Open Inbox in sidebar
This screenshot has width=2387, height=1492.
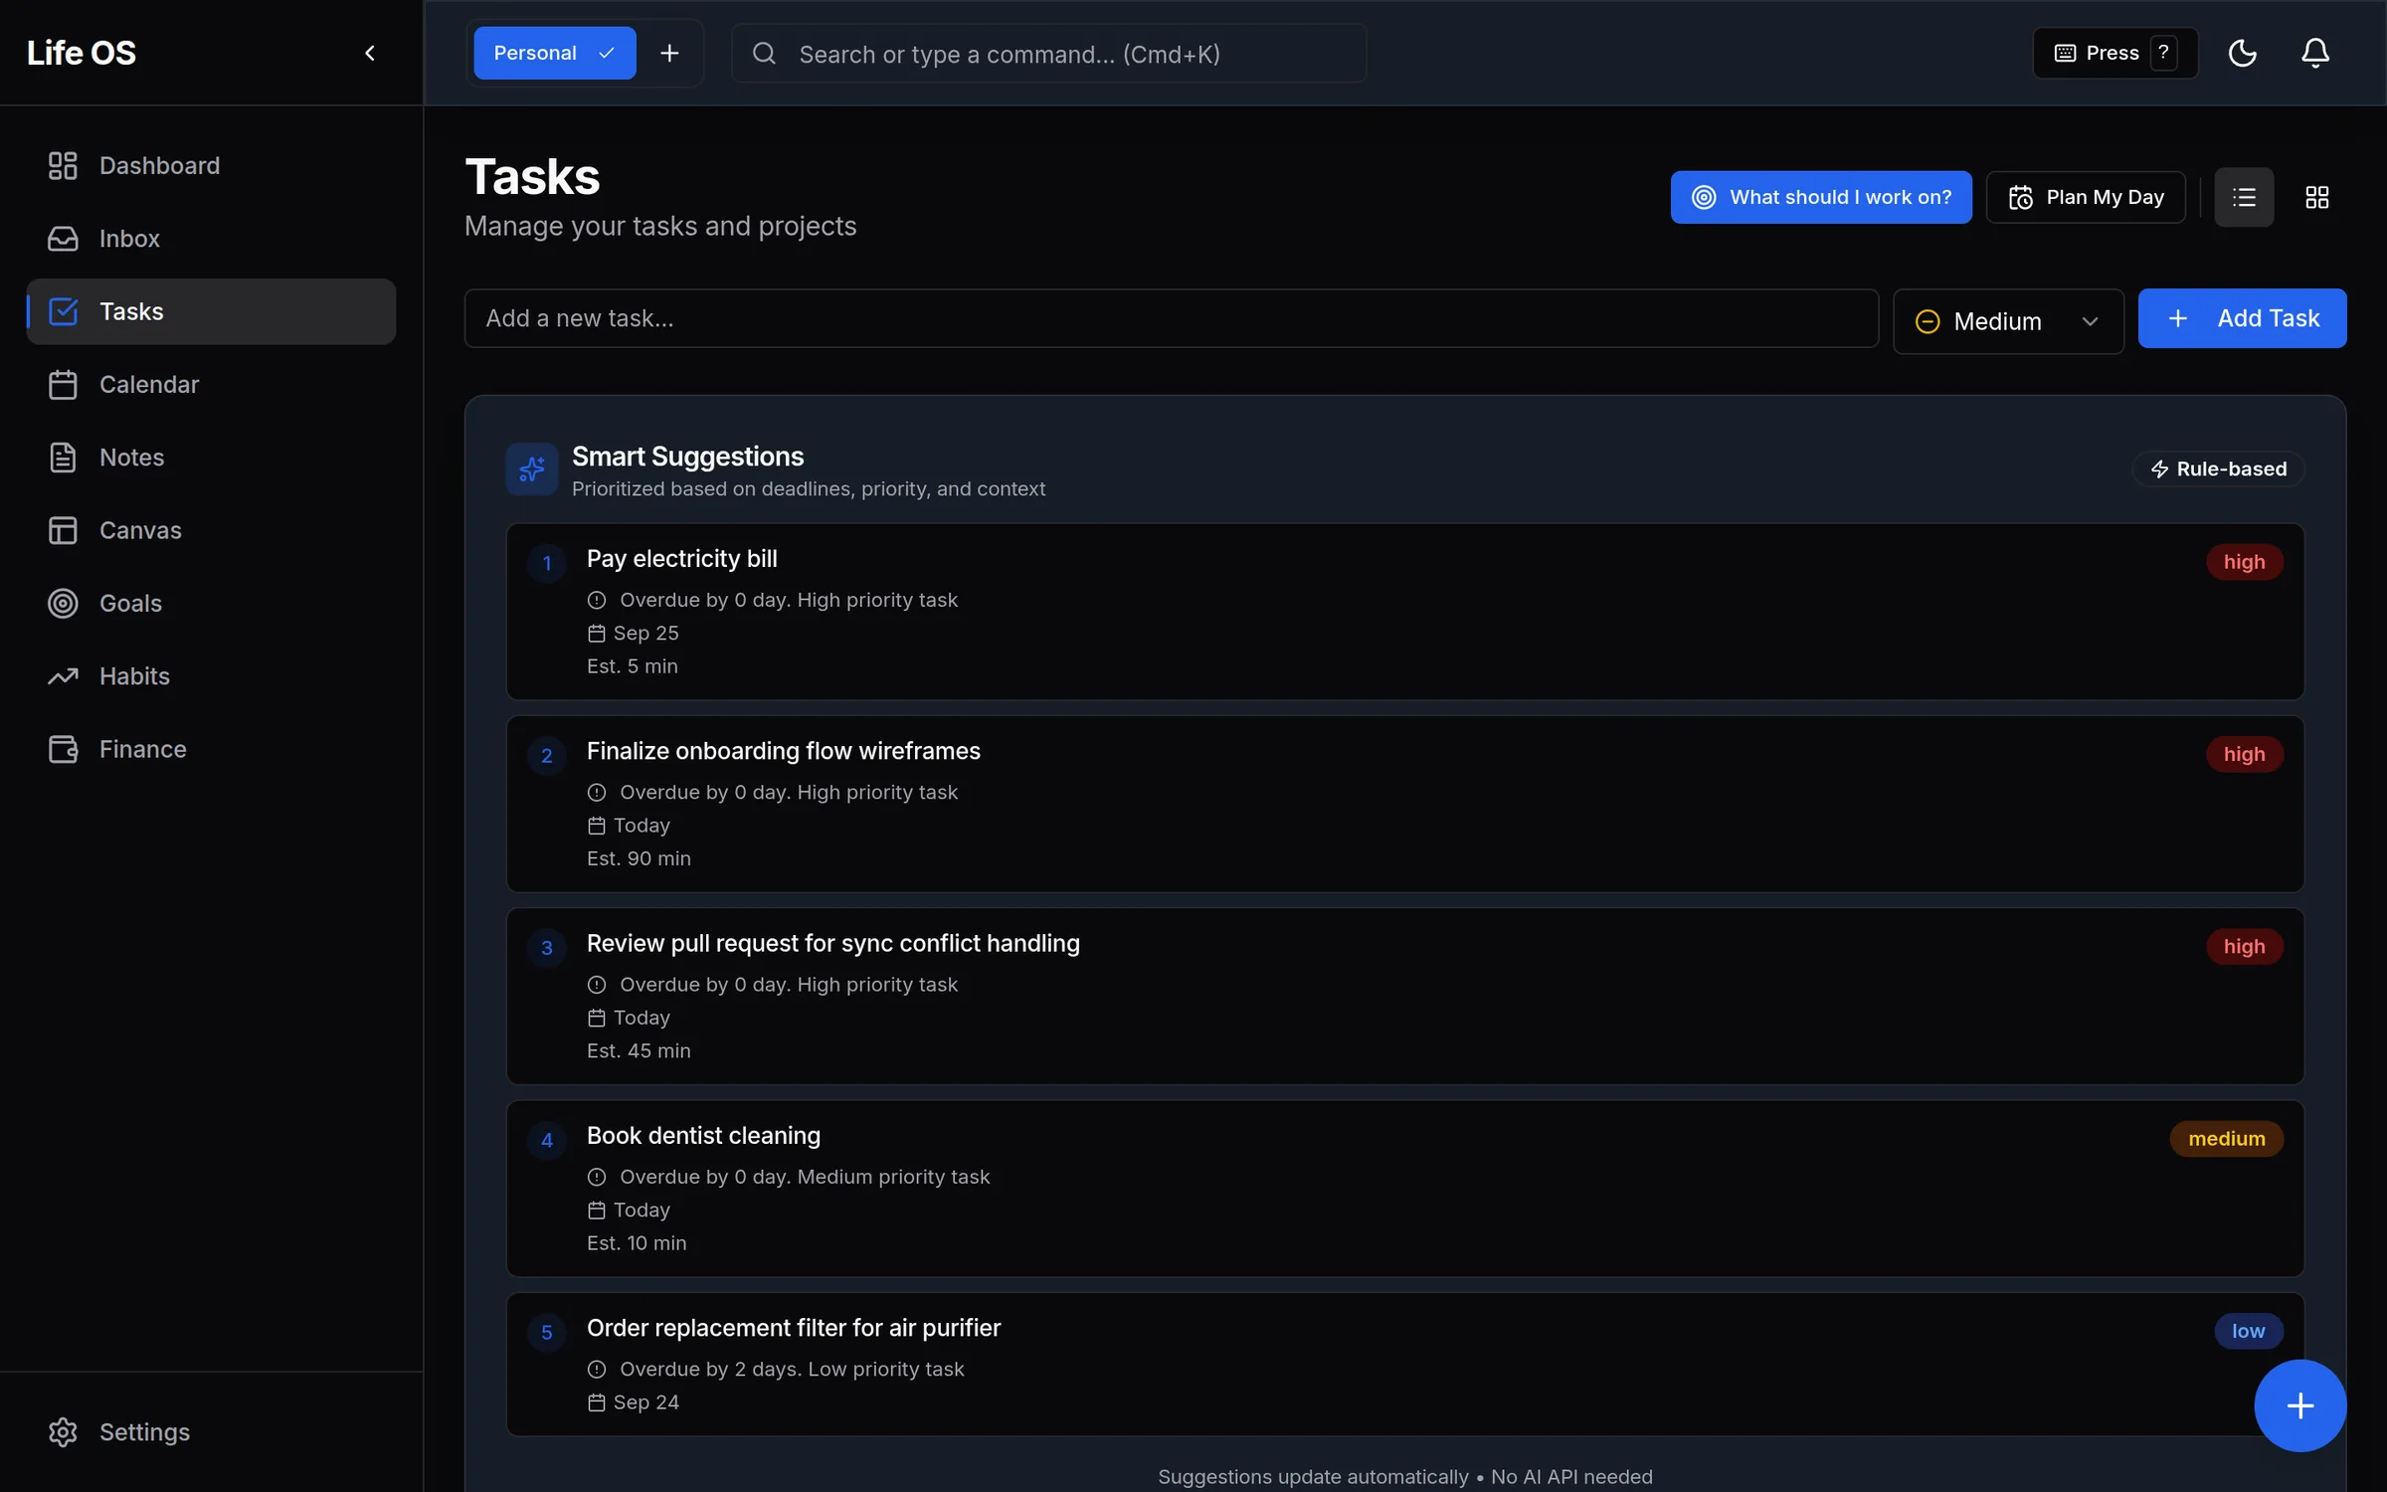211,239
